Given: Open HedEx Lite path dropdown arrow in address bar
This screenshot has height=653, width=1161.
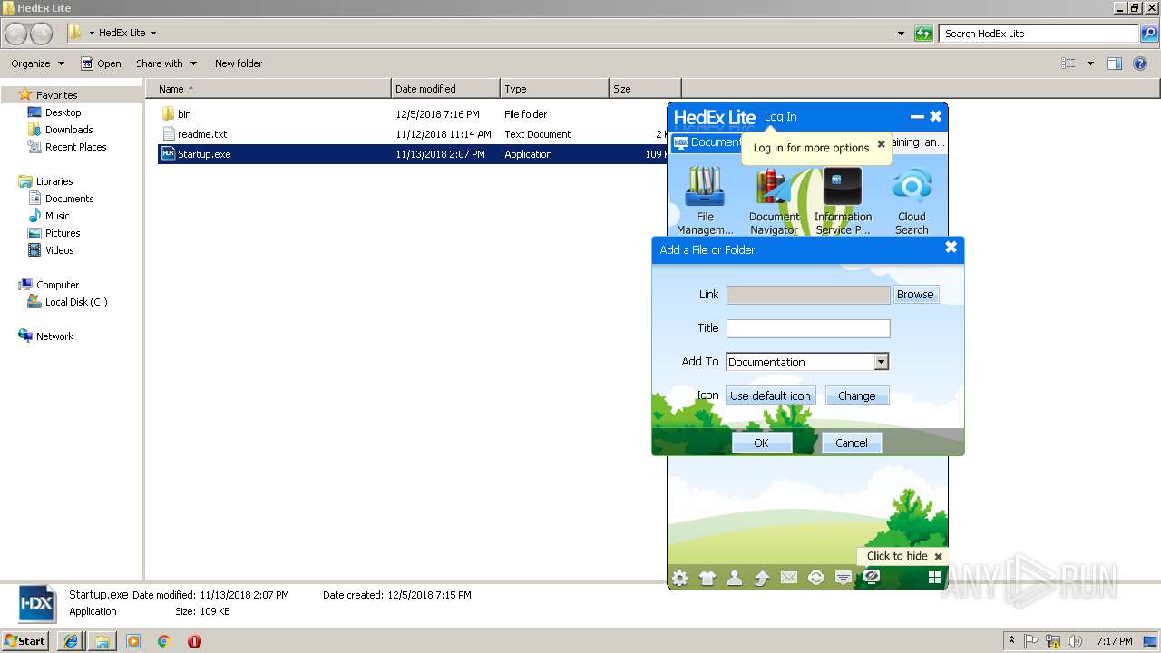Looking at the screenshot, I should [x=153, y=34].
